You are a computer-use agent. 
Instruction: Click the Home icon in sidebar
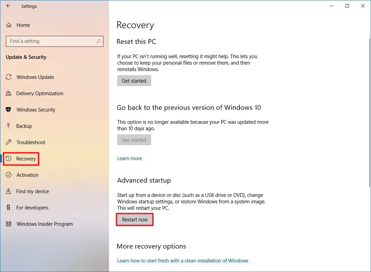9,25
